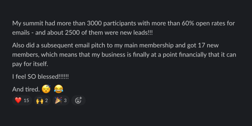This screenshot has height=126, width=252.
Task: Click the number 17 before "new"
Action: coord(202,45)
